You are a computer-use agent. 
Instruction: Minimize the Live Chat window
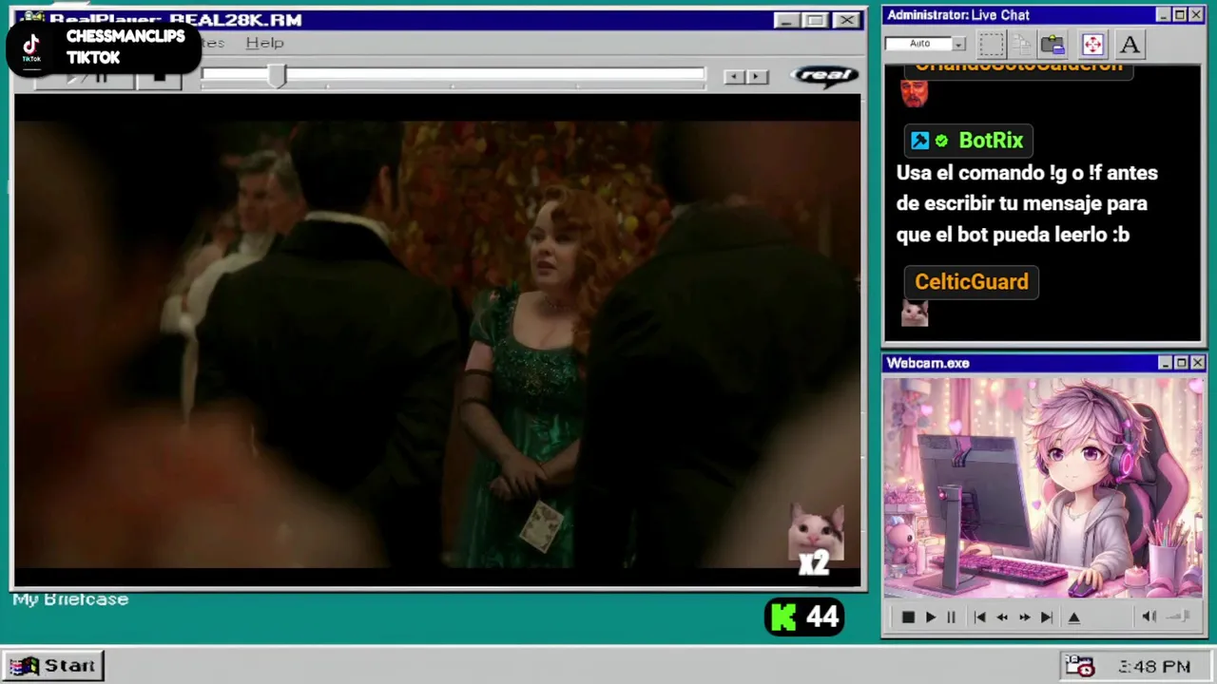coord(1164,15)
